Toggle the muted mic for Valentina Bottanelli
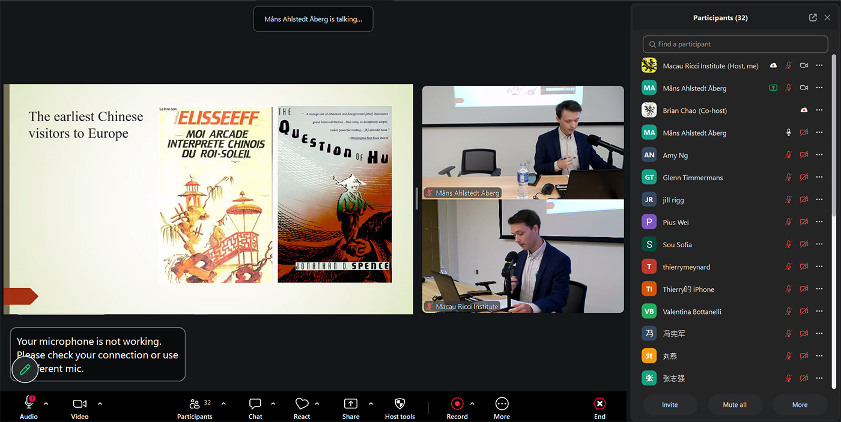This screenshot has height=422, width=841. (789, 312)
